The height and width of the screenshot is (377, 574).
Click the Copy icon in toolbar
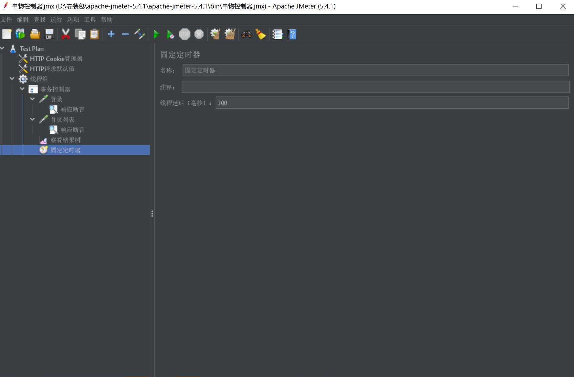tap(80, 34)
